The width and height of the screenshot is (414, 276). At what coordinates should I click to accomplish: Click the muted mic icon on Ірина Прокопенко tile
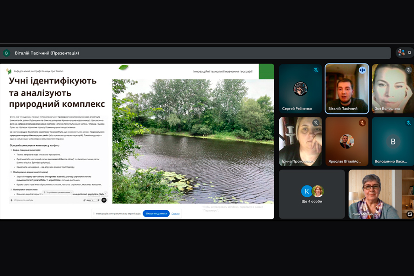click(316, 123)
